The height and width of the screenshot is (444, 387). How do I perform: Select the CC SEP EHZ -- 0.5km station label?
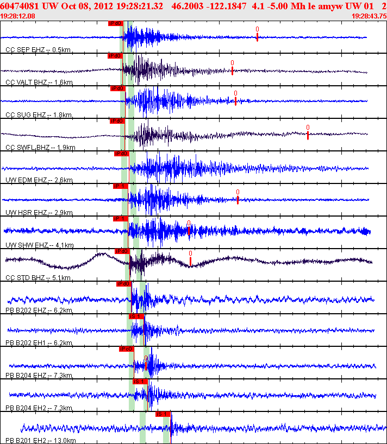38,50
